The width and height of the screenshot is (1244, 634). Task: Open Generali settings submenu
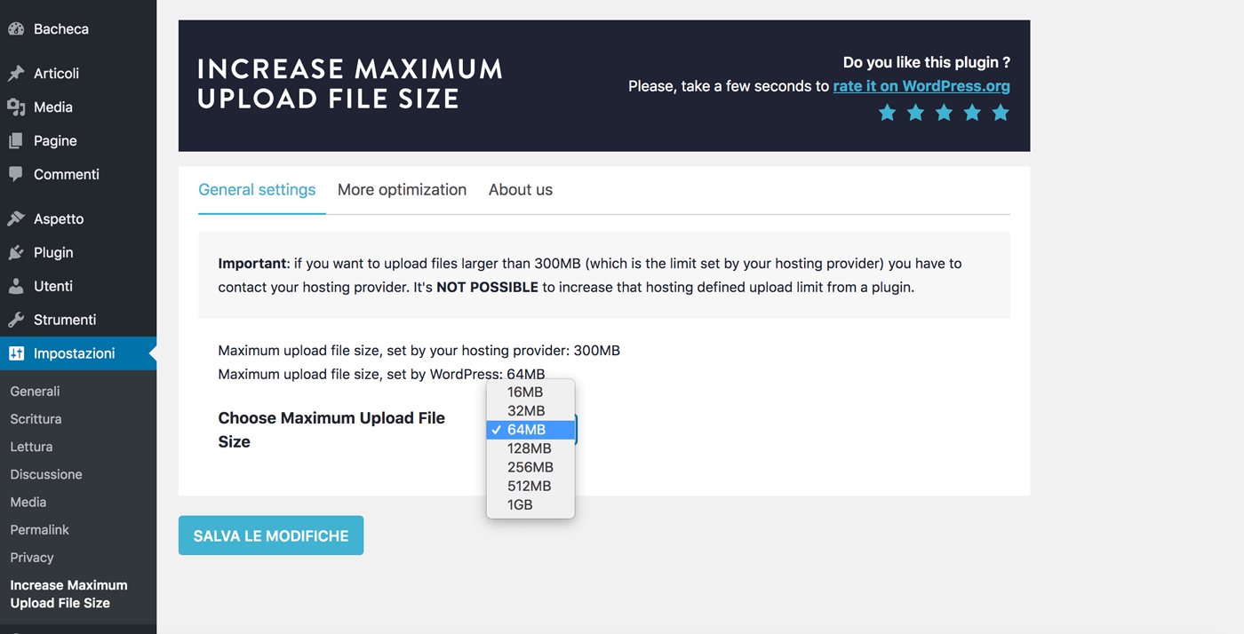pyautogui.click(x=36, y=392)
